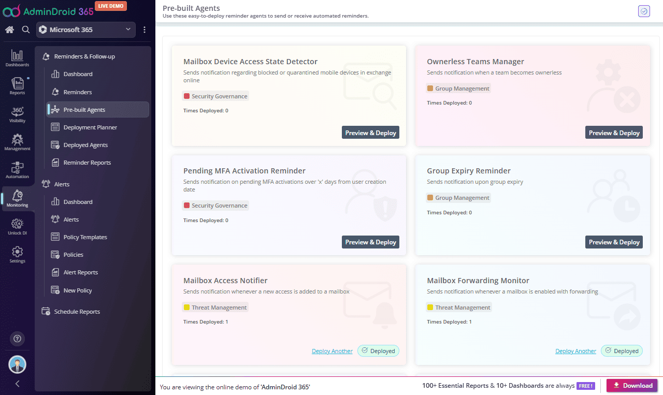Open the search magnifier icon
The height and width of the screenshot is (395, 663).
pos(26,30)
